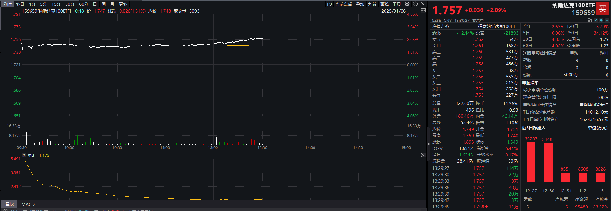Click the 净值走势 link
611x211 pixels.
point(441,26)
